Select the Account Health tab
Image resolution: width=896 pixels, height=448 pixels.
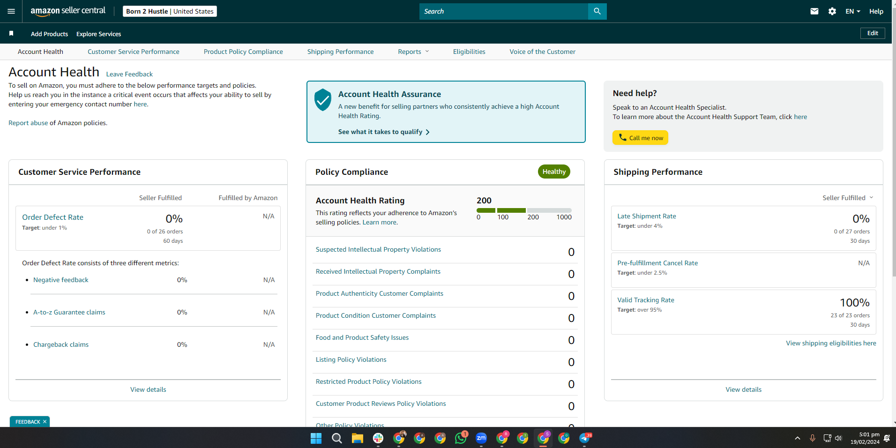pyautogui.click(x=40, y=52)
